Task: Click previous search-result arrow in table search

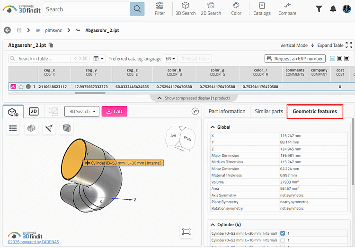Action: point(75,59)
